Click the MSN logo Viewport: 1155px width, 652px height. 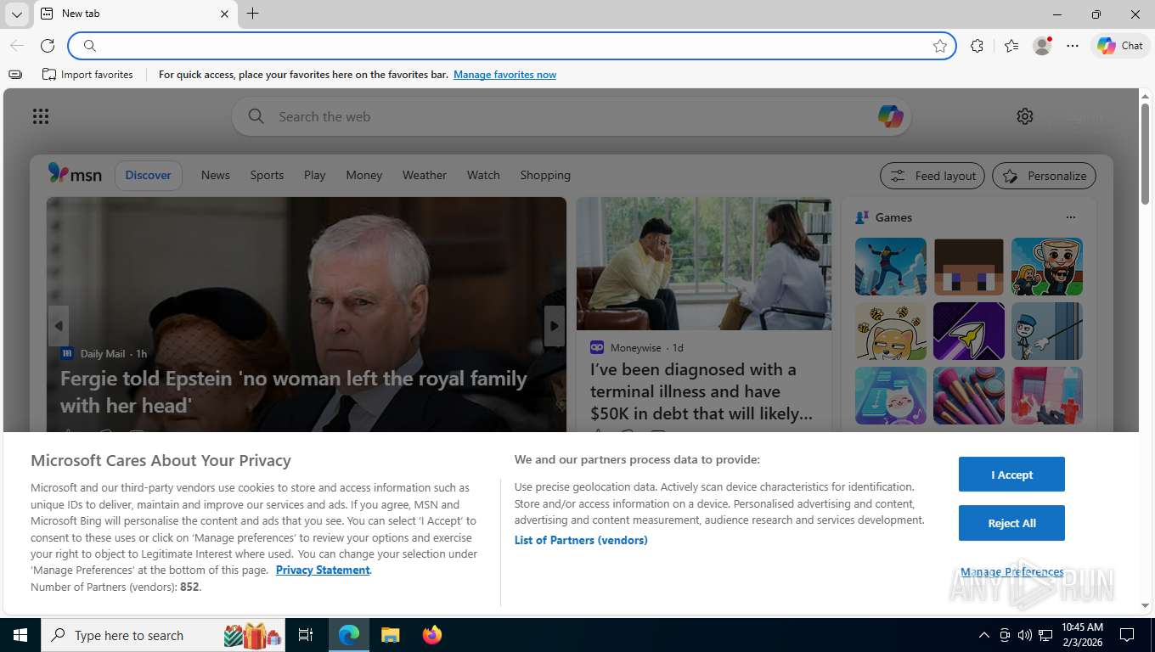tap(75, 174)
